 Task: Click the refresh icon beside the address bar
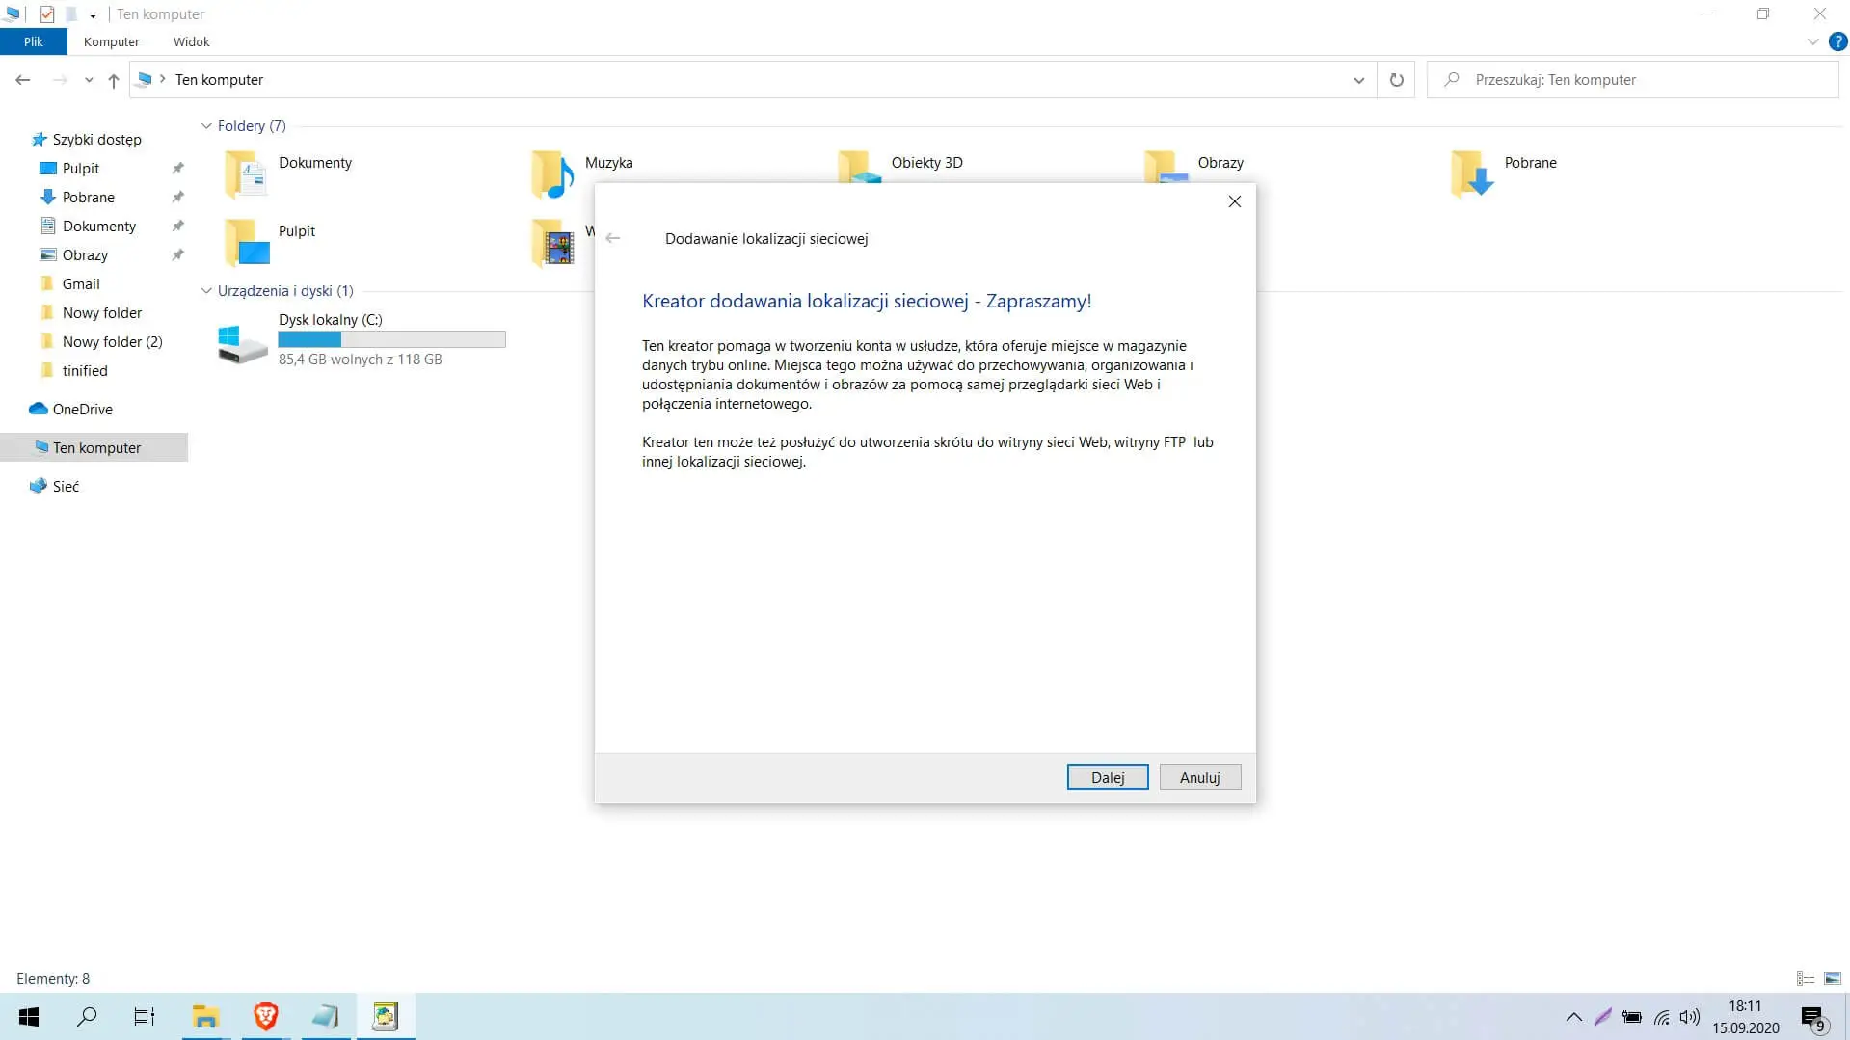tap(1396, 80)
